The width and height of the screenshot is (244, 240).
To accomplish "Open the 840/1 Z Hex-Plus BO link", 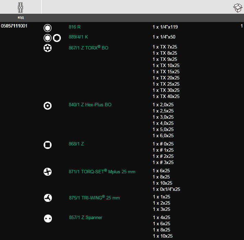I will pyautogui.click(x=90, y=105).
